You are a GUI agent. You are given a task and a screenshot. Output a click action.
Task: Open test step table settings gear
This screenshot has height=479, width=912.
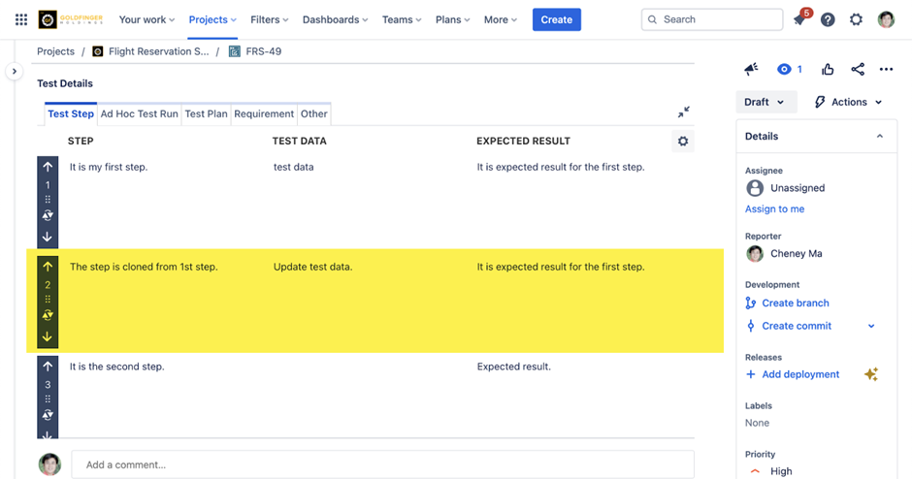[x=683, y=142]
